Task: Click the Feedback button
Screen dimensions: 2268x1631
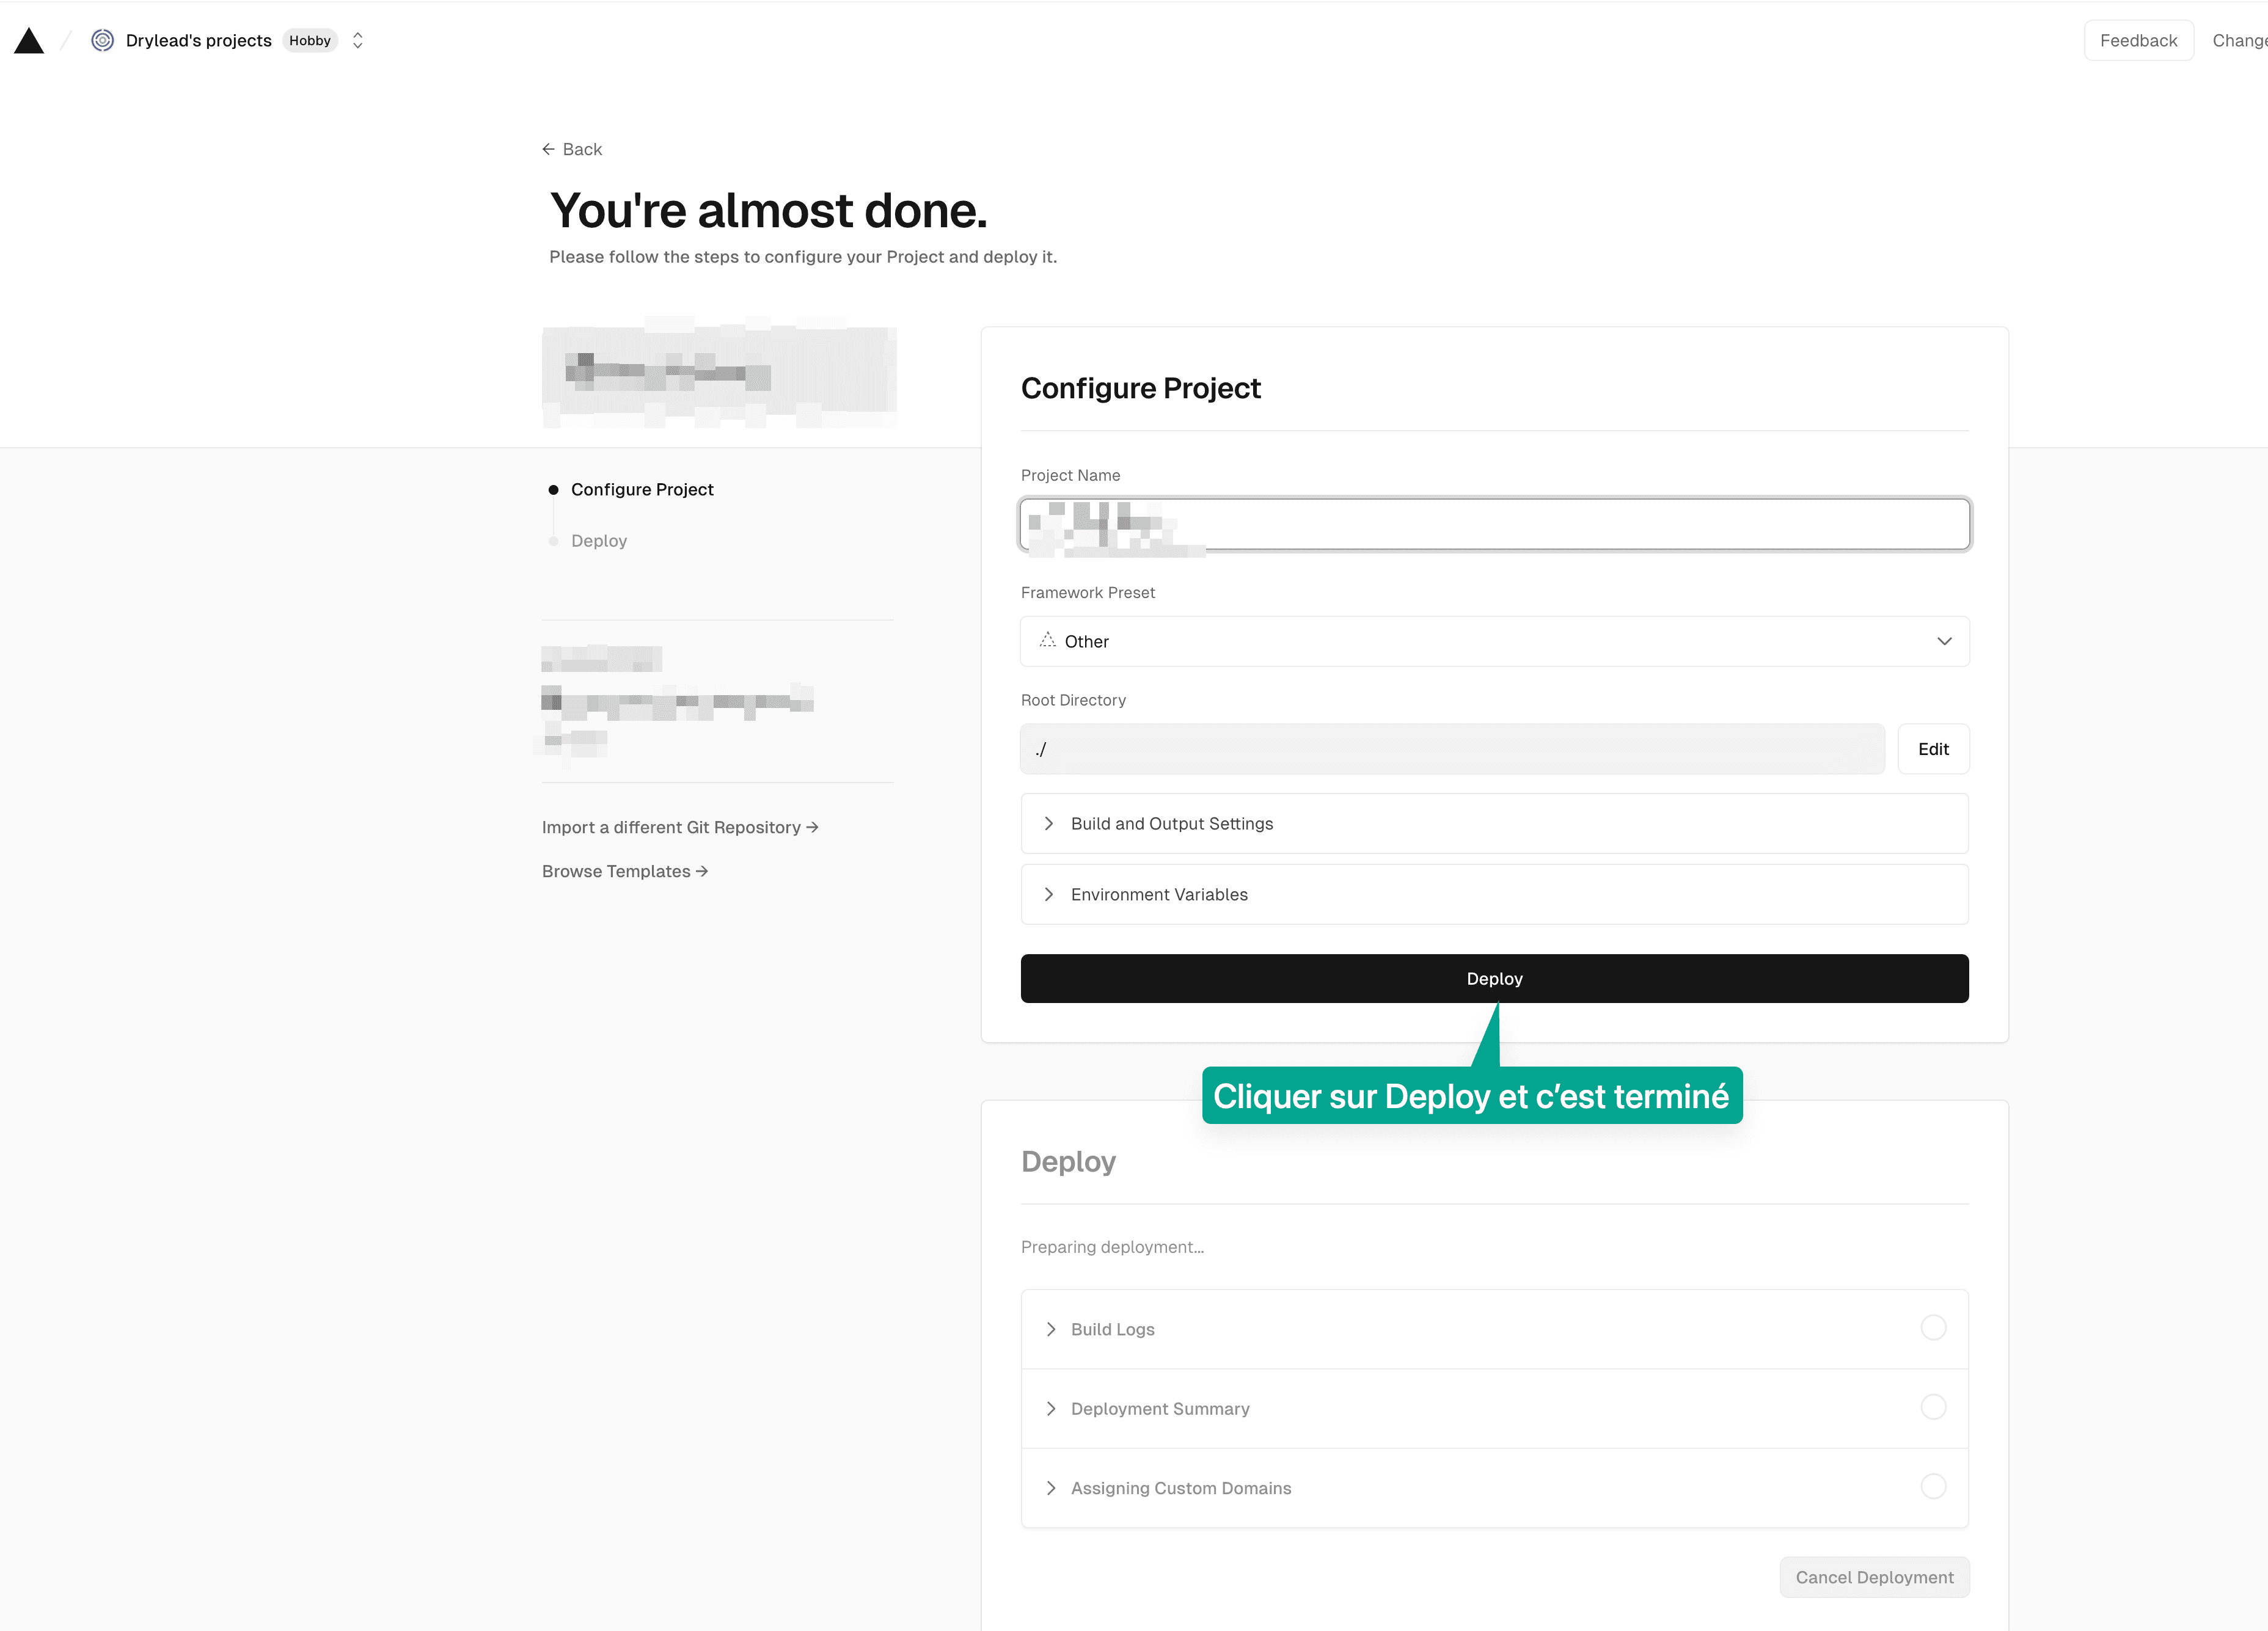Action: [2138, 41]
